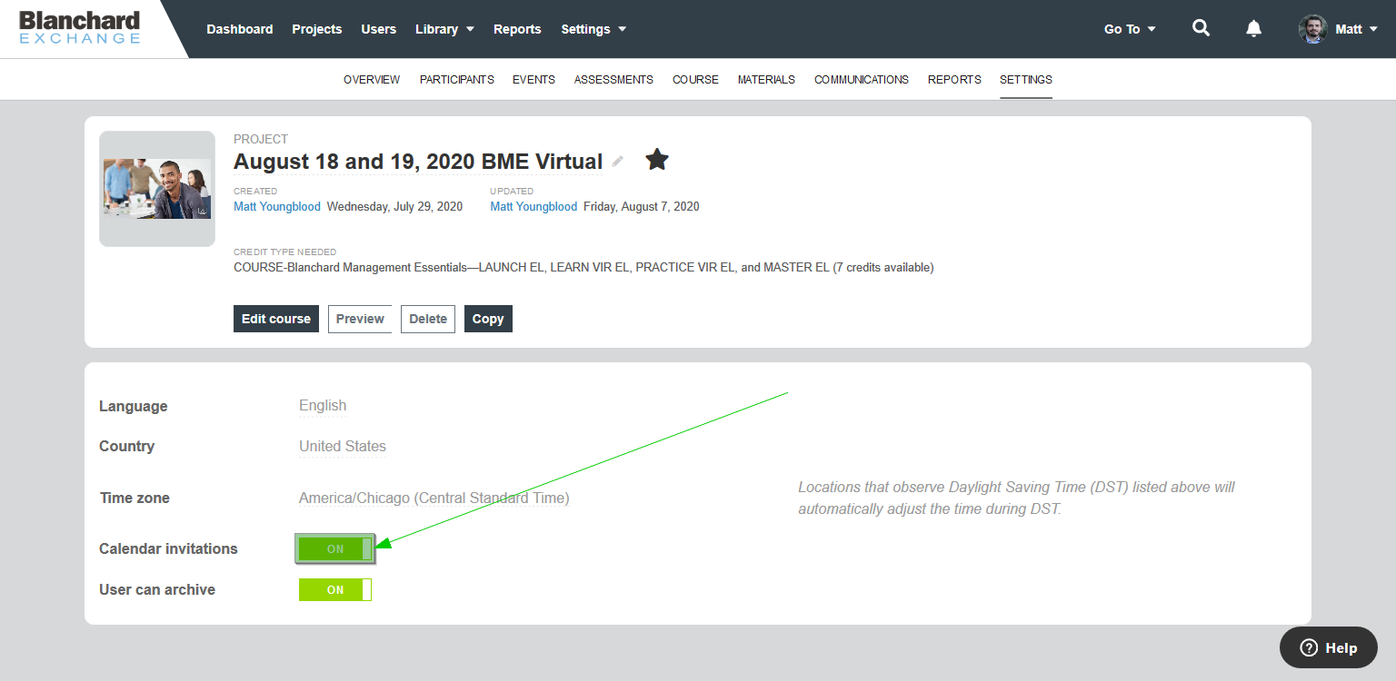Click the Daylight Saving Time note text

coord(1017,498)
